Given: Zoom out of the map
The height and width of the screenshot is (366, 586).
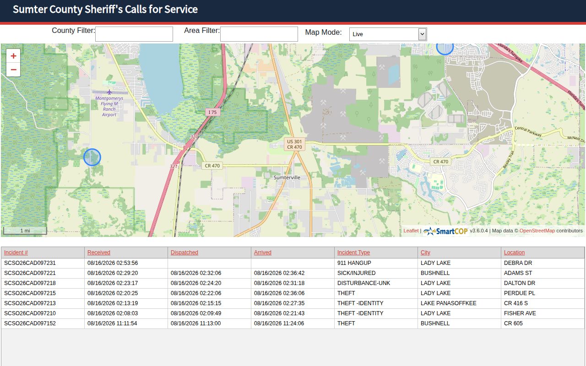Looking at the screenshot, I should [x=13, y=70].
